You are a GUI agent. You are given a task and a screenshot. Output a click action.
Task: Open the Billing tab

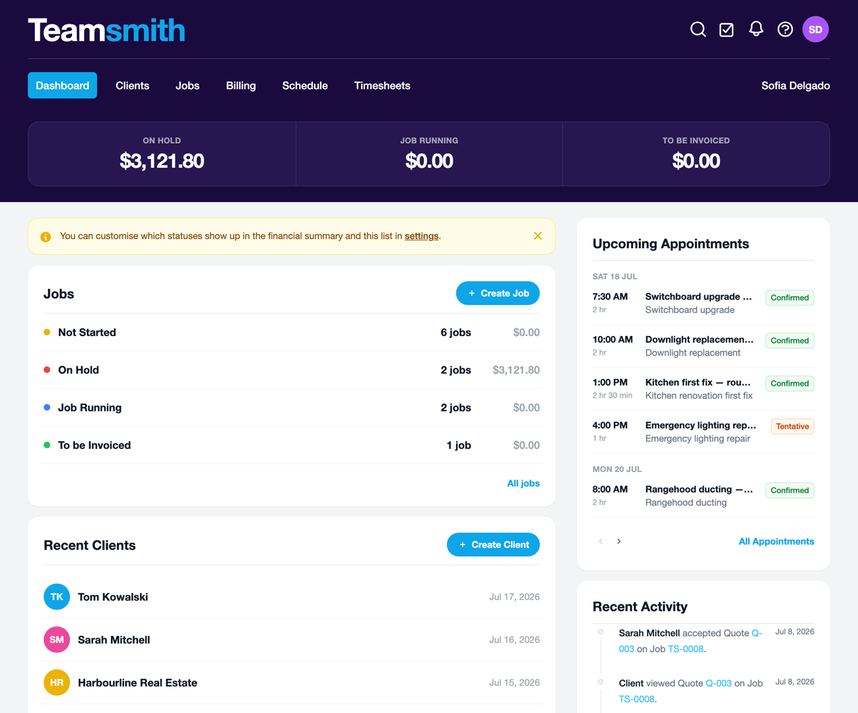pyautogui.click(x=241, y=85)
